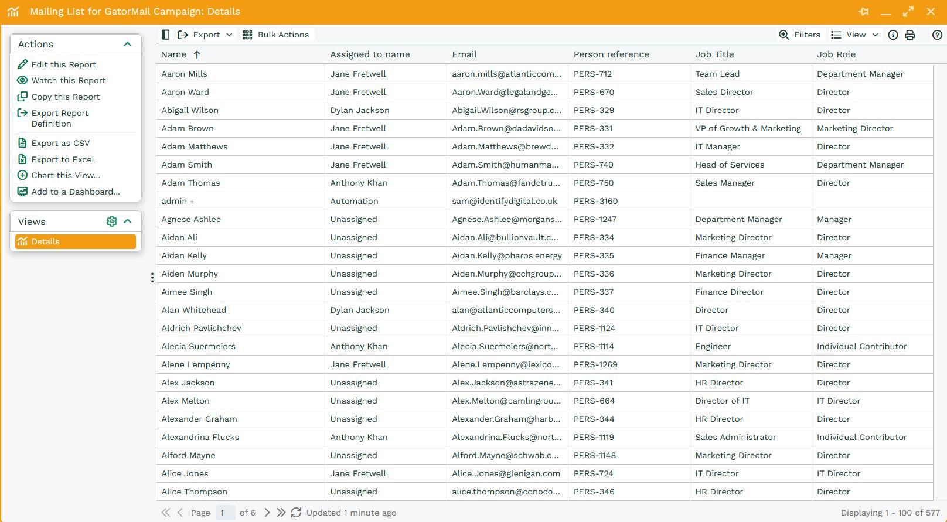Pin the report window
This screenshot has height=522, width=947.
pos(863,12)
